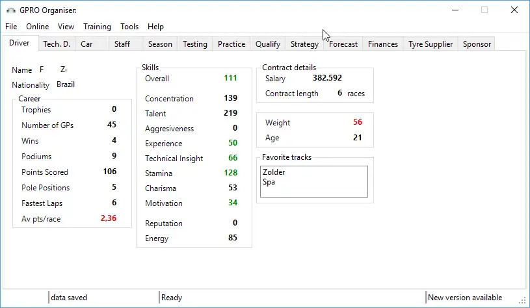Image resolution: width=530 pixels, height=308 pixels.
Task: Click 'New version available' in status bar
Action: (465, 298)
